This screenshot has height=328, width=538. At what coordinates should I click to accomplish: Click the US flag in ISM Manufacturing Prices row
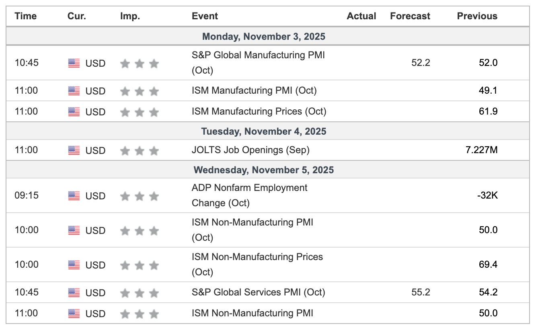[x=74, y=112]
